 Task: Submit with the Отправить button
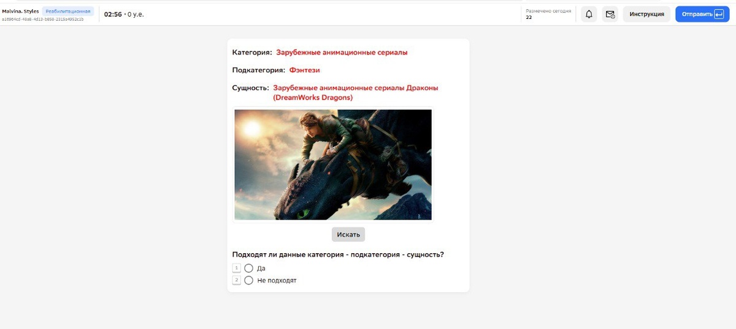click(702, 14)
